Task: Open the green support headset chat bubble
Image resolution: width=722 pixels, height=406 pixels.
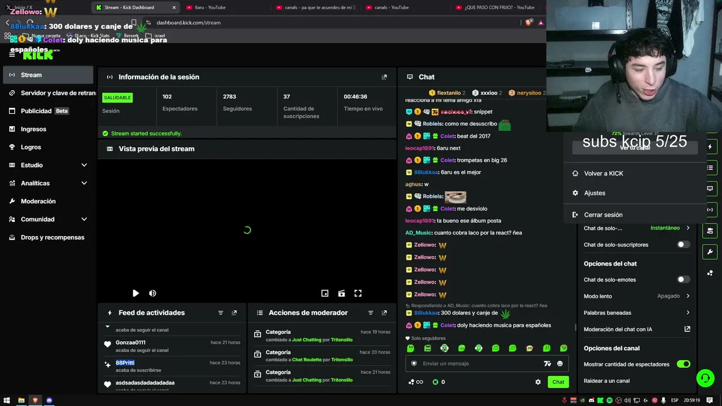Action: click(705, 378)
